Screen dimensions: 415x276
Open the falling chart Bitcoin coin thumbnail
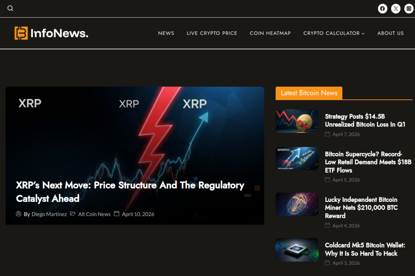click(297, 121)
